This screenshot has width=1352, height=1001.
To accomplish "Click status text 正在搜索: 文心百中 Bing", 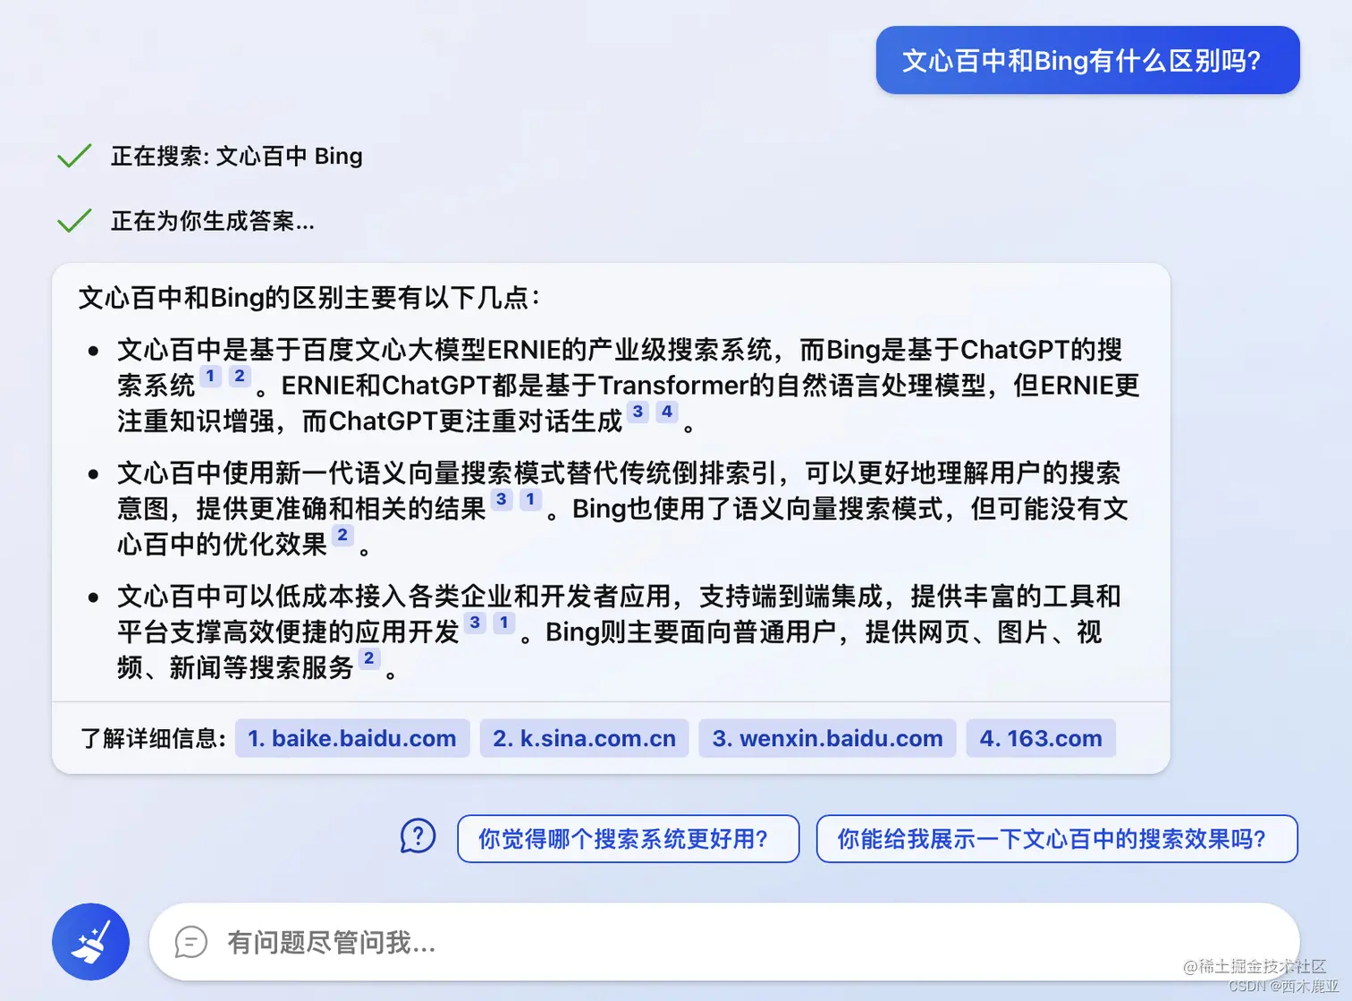I will point(237,156).
